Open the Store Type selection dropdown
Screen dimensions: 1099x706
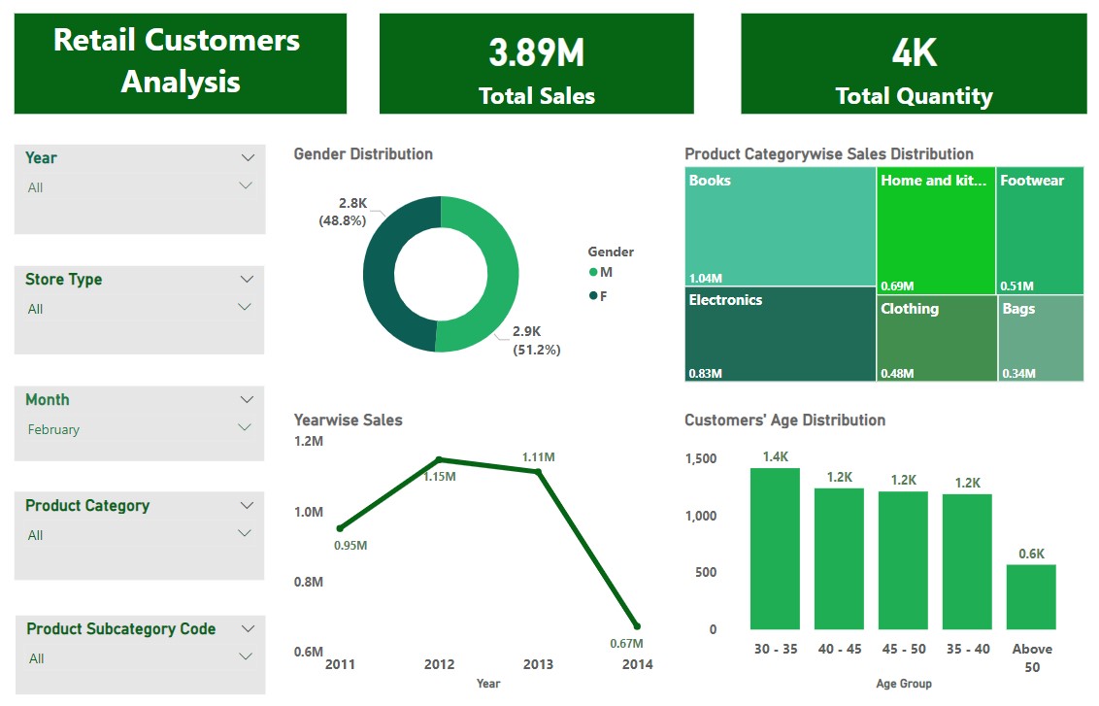click(246, 308)
